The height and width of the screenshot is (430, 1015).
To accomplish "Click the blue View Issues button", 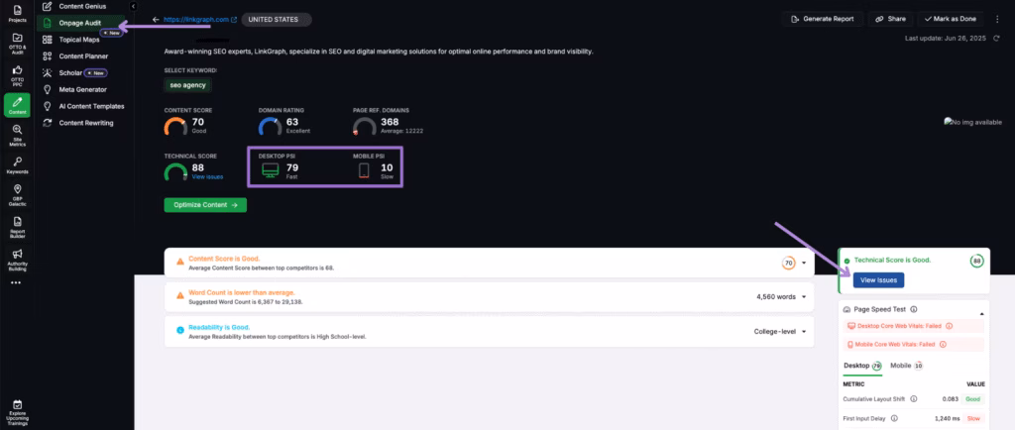I will pos(876,280).
